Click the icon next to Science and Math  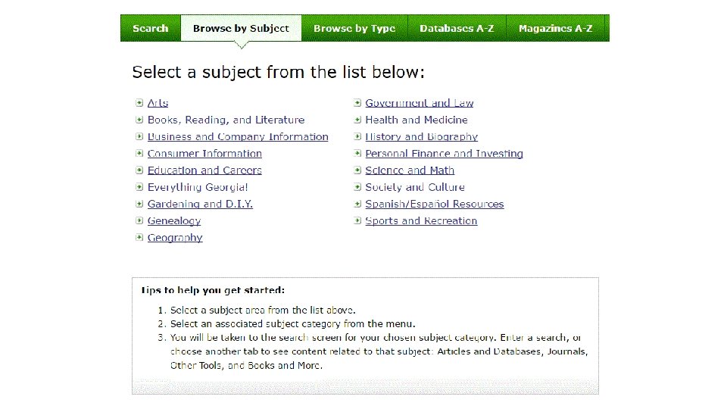(x=357, y=170)
